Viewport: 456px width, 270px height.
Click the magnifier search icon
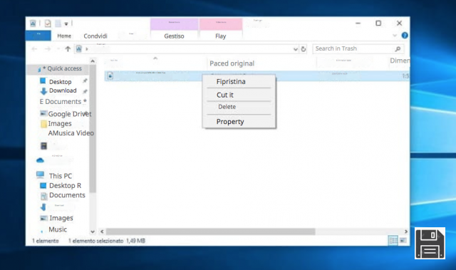tap(398, 49)
